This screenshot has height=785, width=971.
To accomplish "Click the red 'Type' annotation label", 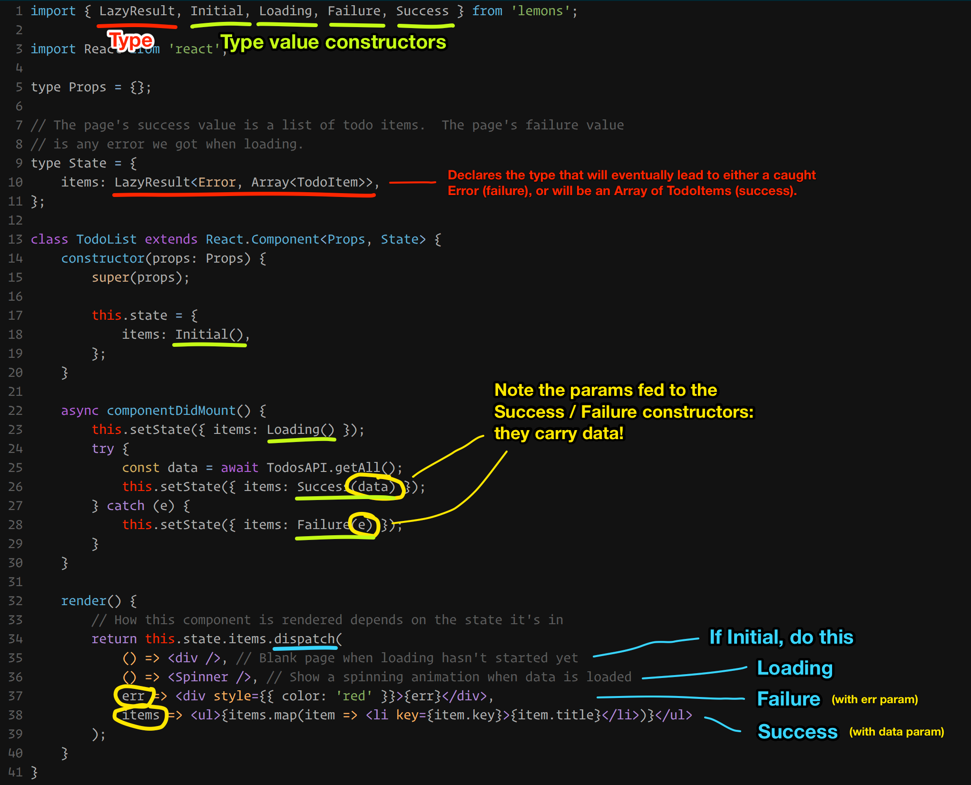I will (130, 41).
